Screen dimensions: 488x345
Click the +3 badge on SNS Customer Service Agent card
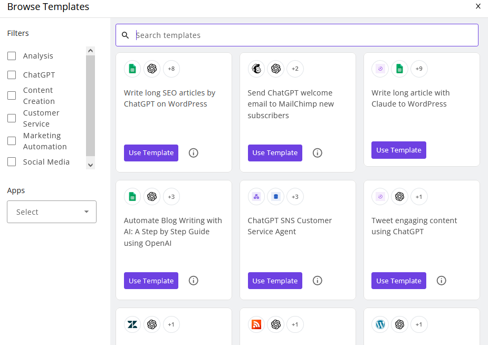[295, 197]
